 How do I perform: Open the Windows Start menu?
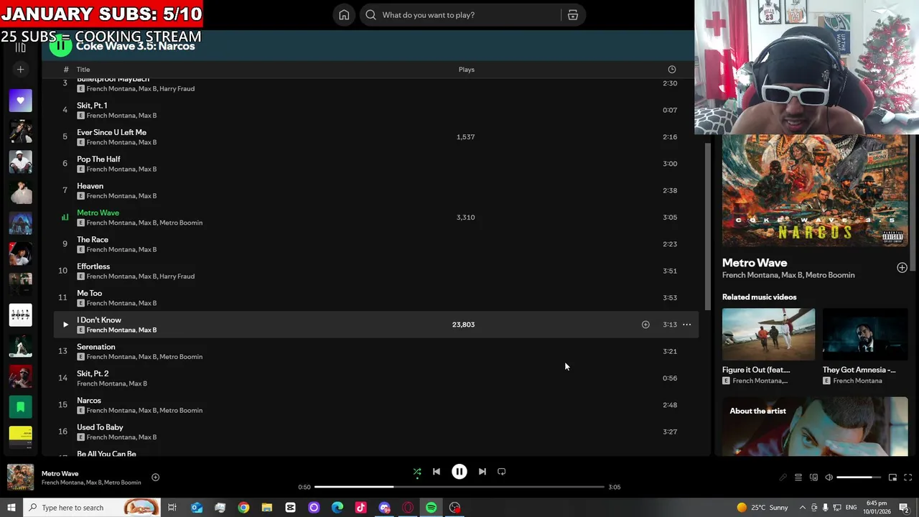click(11, 508)
